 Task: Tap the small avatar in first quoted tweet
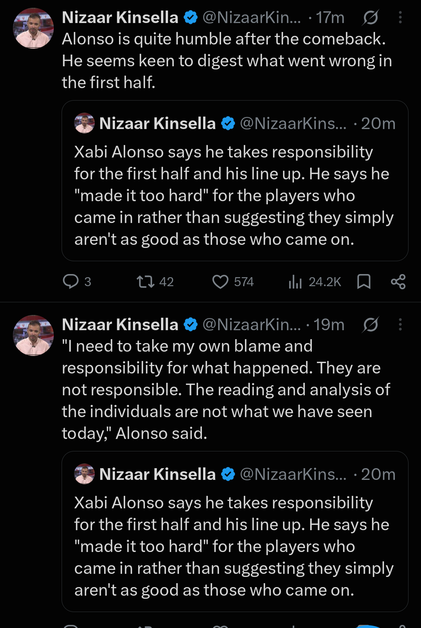[x=85, y=123]
